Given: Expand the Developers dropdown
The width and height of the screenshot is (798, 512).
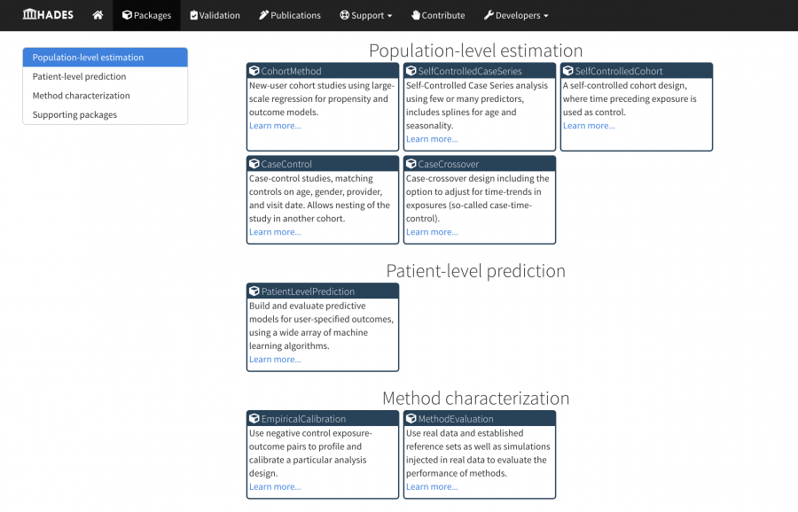Looking at the screenshot, I should tap(516, 15).
